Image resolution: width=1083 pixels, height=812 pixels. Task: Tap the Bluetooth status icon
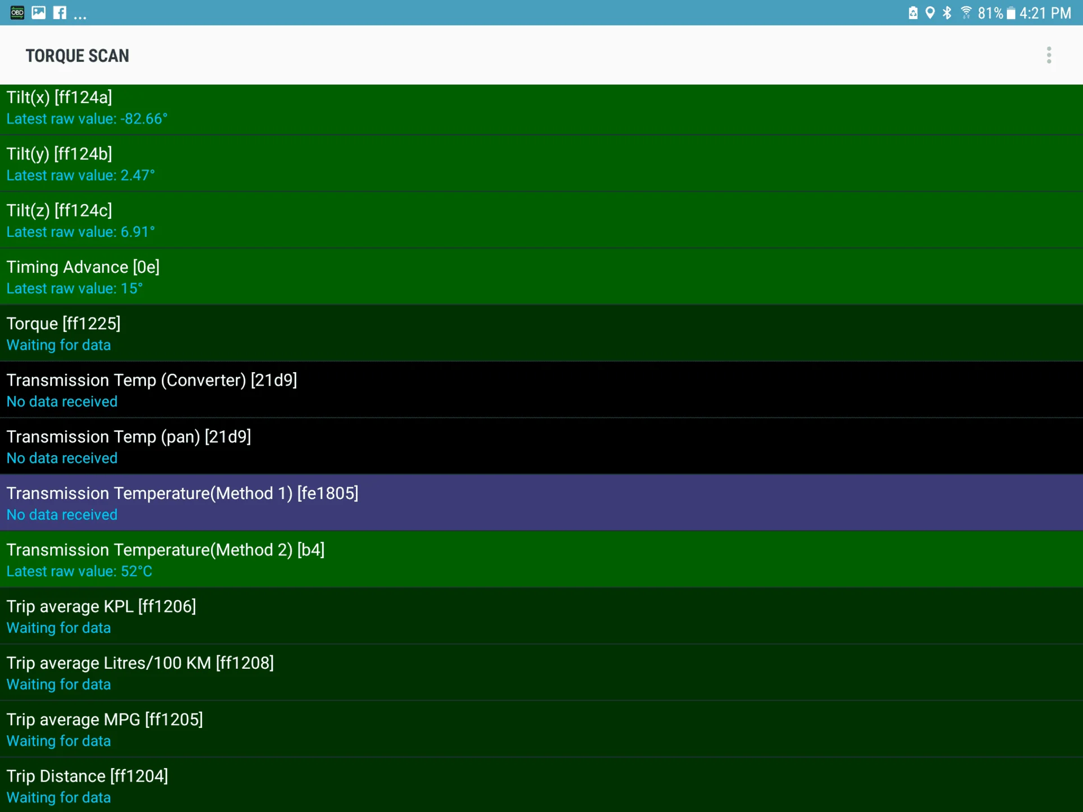pos(947,12)
